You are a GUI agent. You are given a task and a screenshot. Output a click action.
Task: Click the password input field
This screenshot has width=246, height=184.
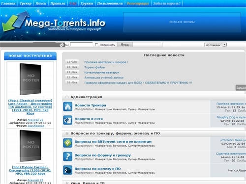click(x=81, y=45)
